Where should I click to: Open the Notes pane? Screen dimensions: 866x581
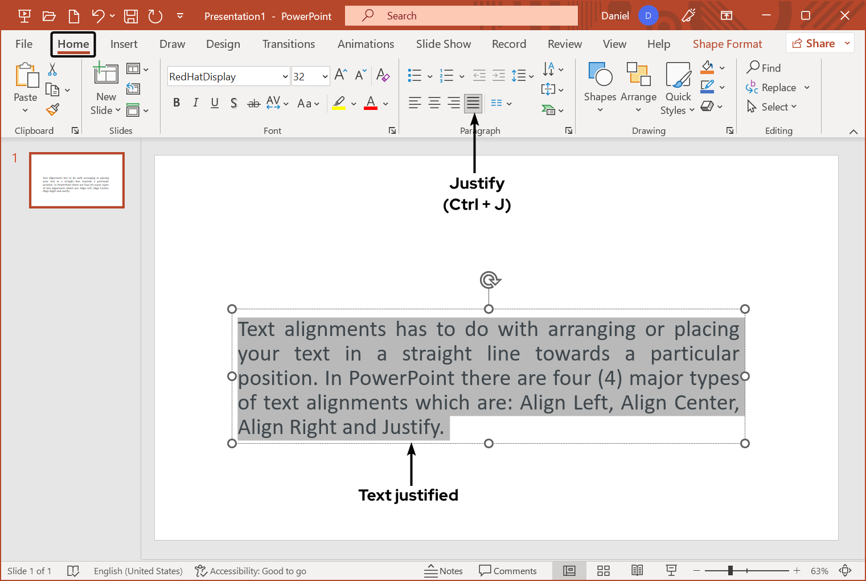(x=444, y=571)
